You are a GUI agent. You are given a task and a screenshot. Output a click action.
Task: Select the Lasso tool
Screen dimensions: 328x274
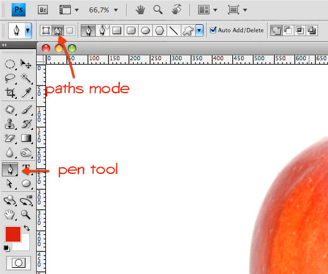tap(9, 78)
